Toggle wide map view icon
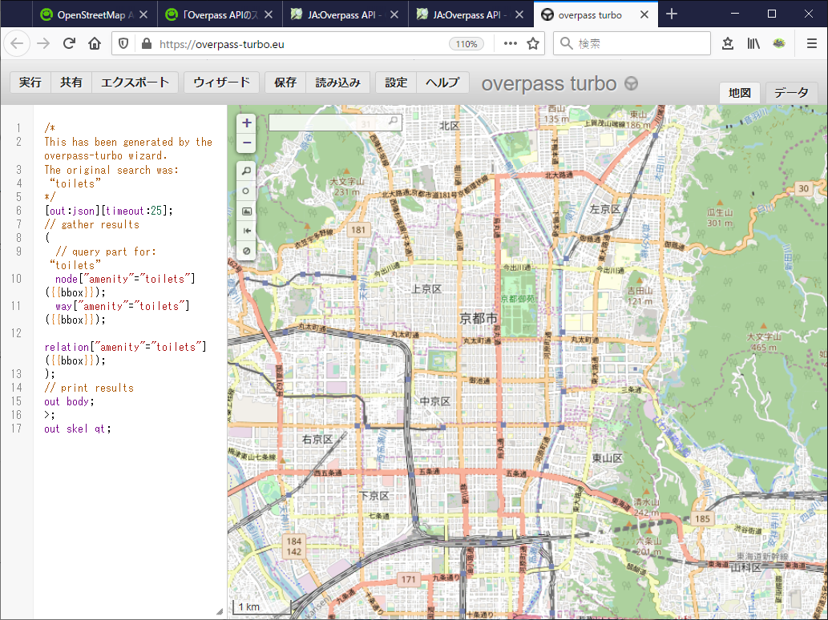This screenshot has height=620, width=828. (x=247, y=231)
